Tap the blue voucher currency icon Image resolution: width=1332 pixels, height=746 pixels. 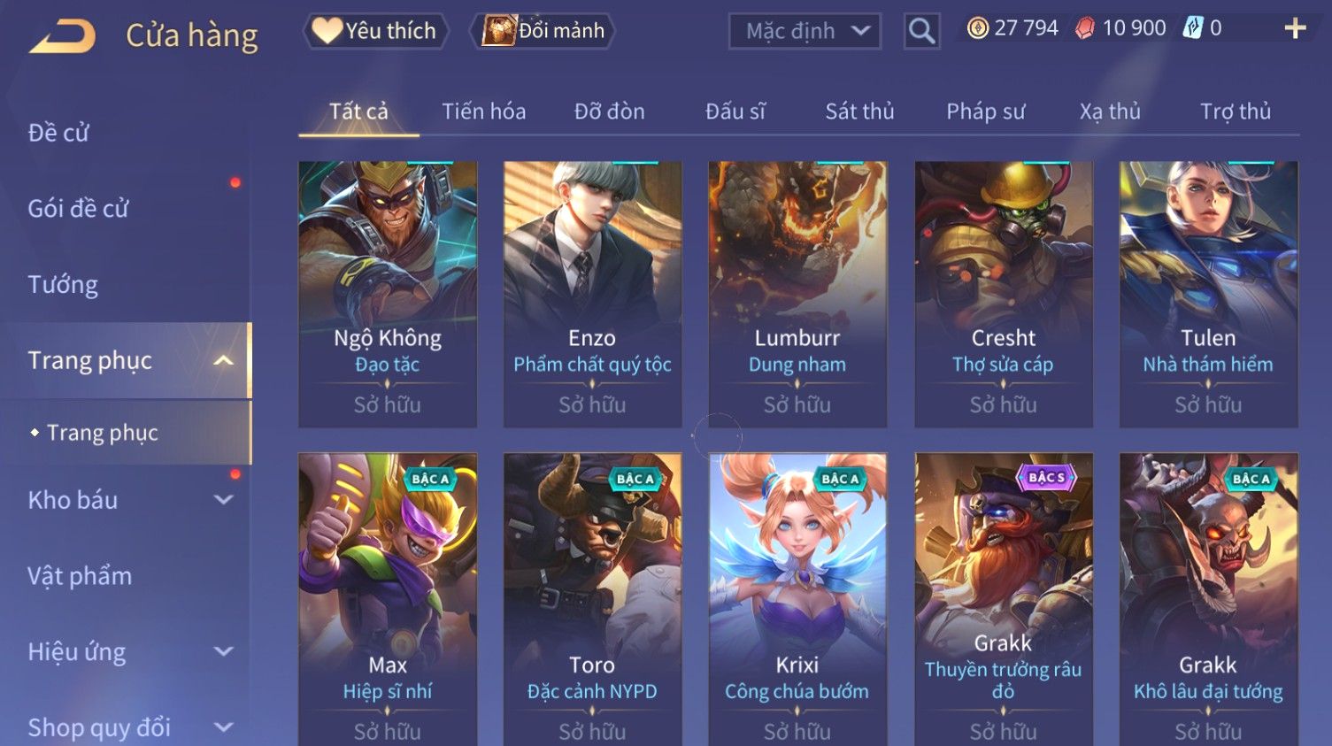pyautogui.click(x=1193, y=28)
